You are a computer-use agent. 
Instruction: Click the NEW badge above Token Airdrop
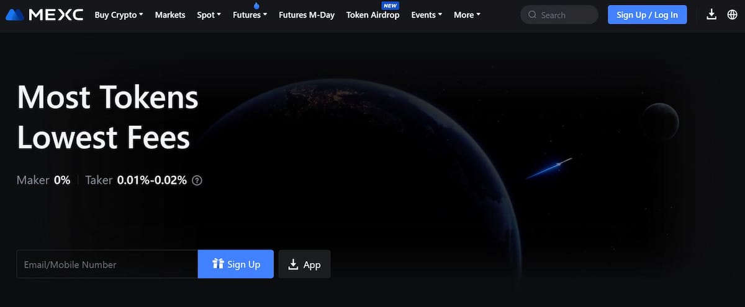[391, 6]
